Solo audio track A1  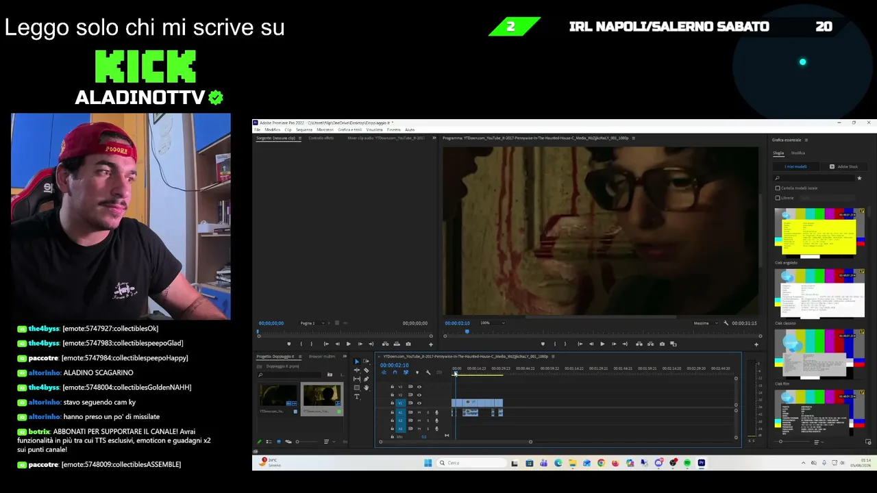pyautogui.click(x=428, y=412)
